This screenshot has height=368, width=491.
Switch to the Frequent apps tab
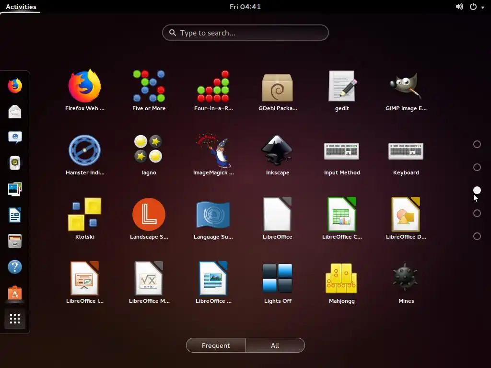[216, 345]
